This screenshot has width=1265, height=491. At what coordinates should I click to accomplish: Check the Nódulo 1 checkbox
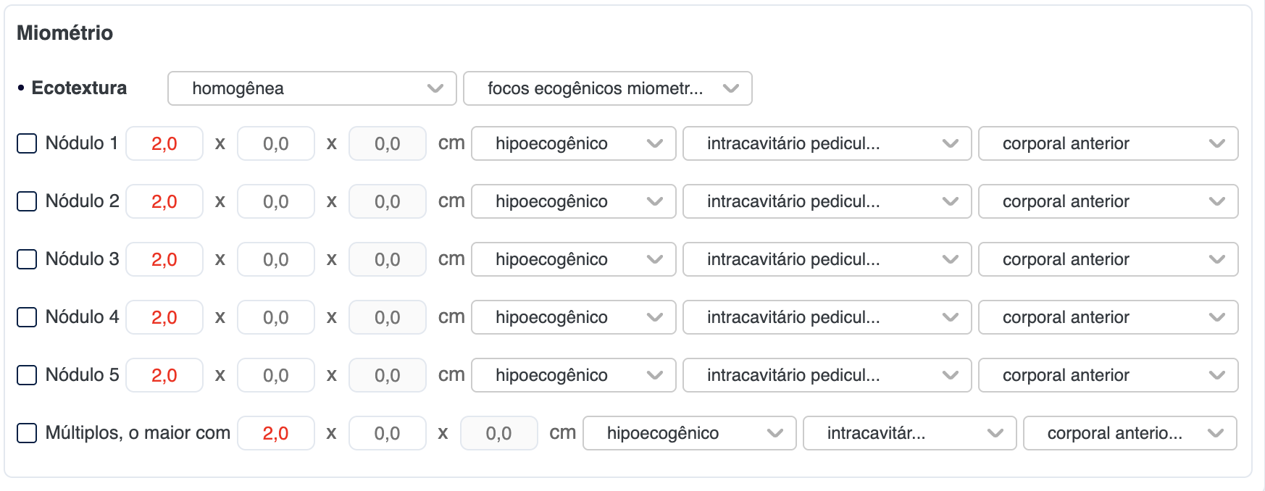pos(27,143)
